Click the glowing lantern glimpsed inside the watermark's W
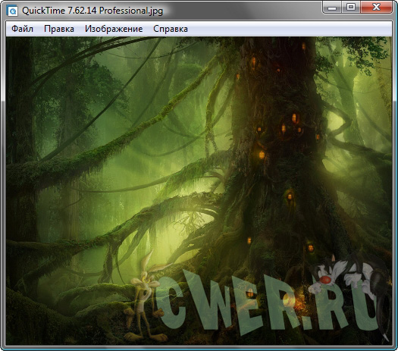This screenshot has height=351, width=398. [250, 293]
